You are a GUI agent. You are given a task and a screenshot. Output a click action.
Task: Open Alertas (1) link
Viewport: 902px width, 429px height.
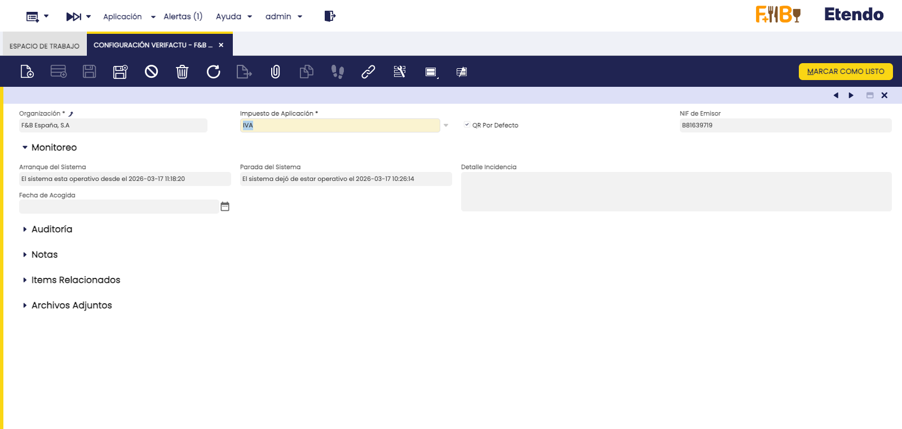[183, 16]
